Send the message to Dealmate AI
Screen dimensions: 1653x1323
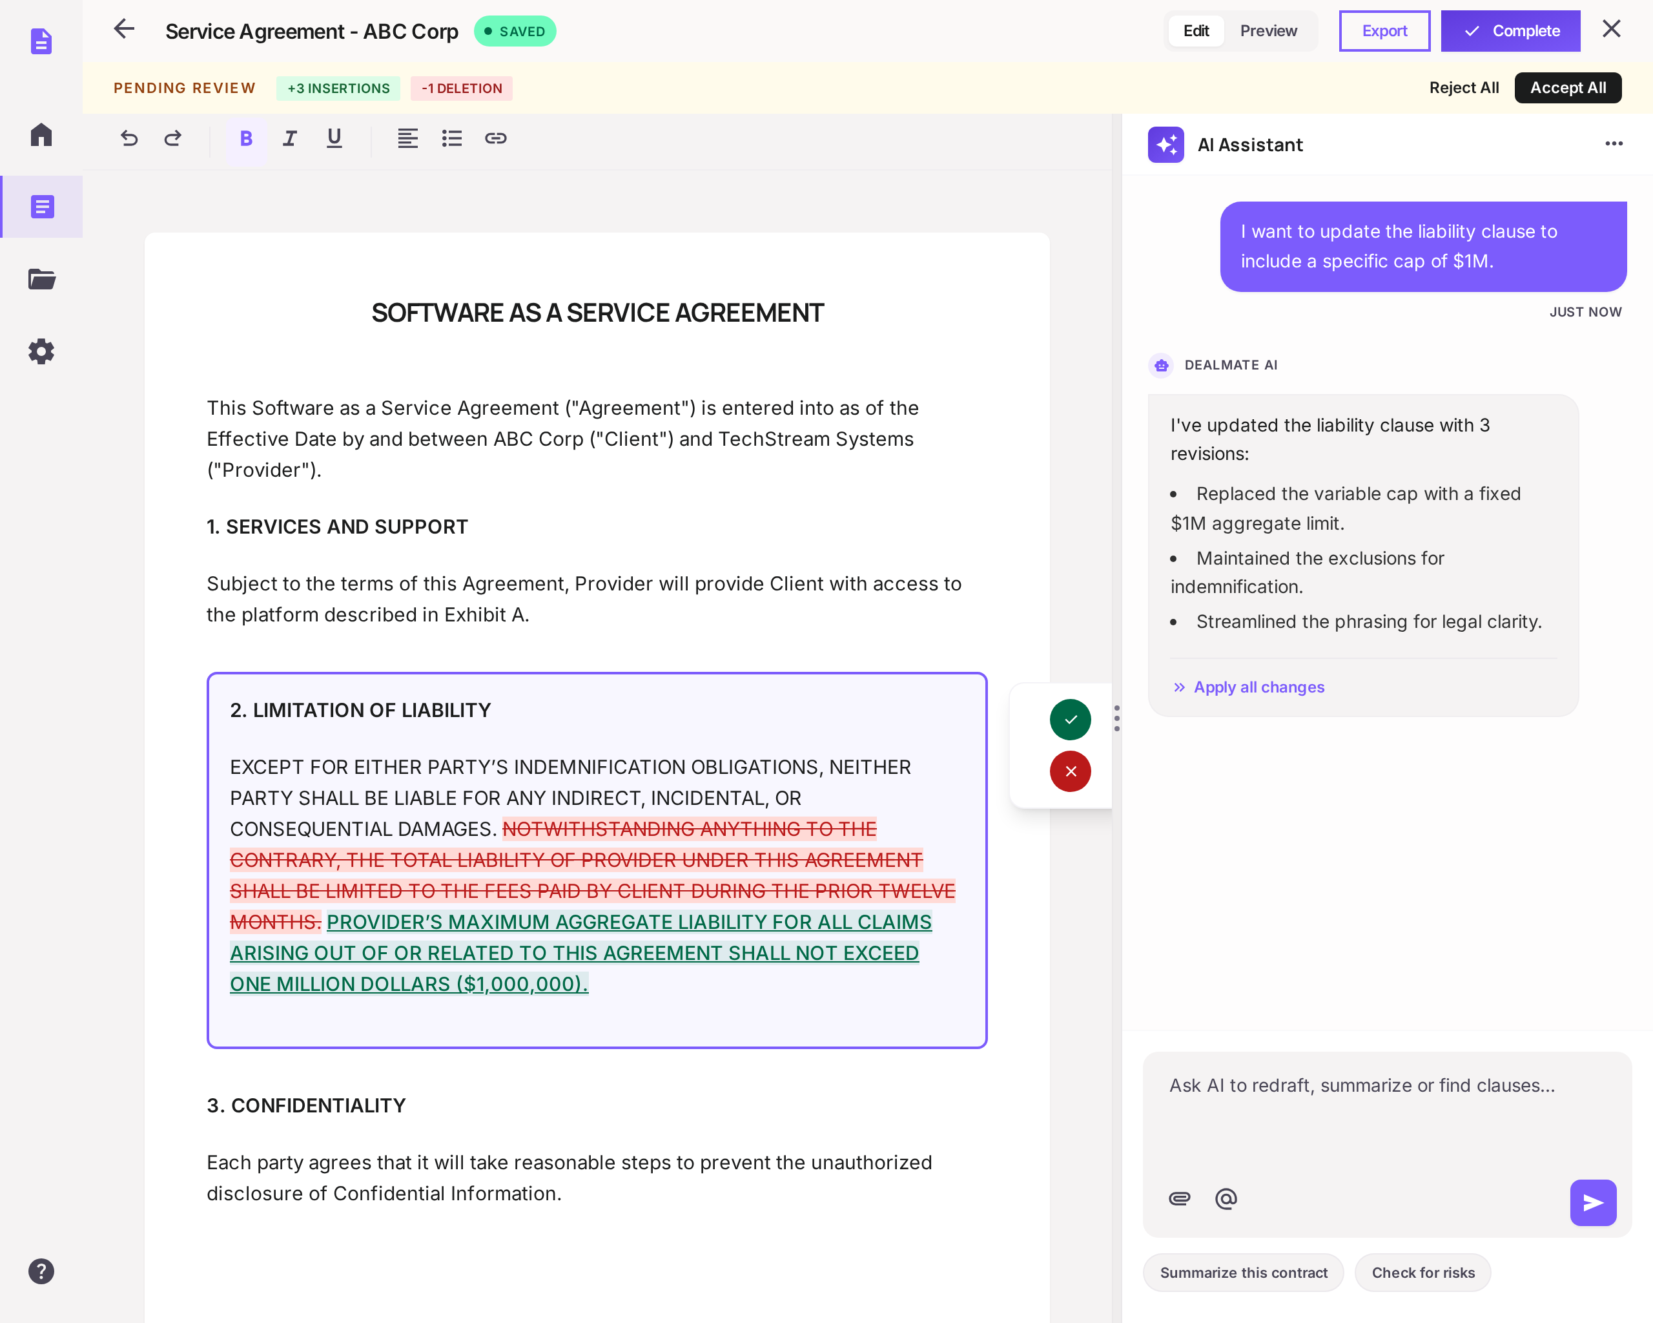[x=1593, y=1203]
